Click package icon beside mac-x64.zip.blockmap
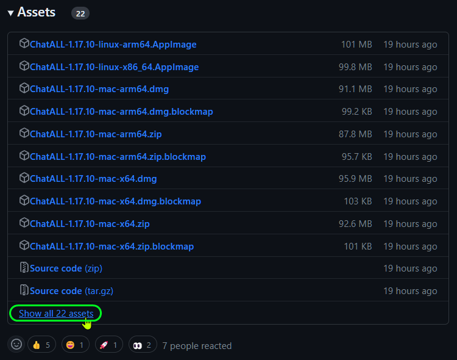Viewport: 457px width, 360px height. [x=24, y=245]
